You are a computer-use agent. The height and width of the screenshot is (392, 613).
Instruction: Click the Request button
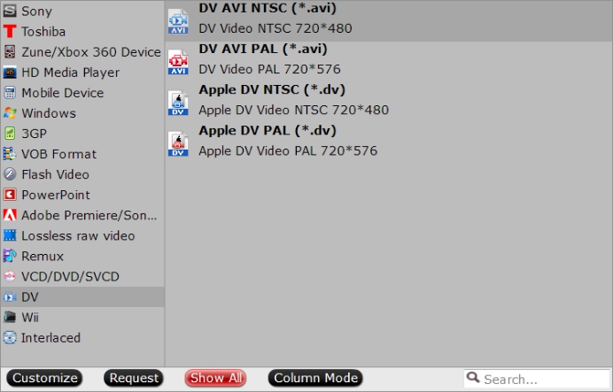(134, 378)
